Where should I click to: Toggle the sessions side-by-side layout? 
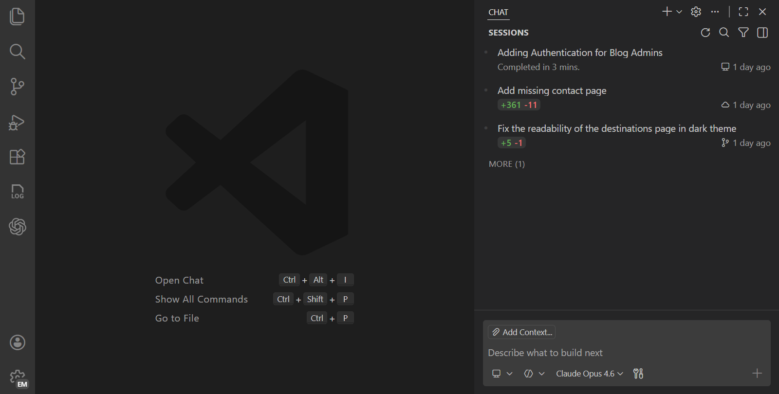coord(762,33)
